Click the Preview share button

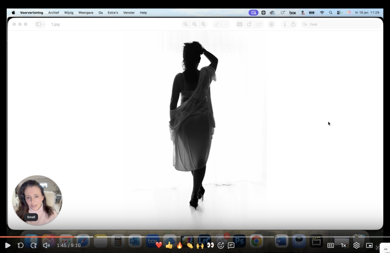coord(293,24)
